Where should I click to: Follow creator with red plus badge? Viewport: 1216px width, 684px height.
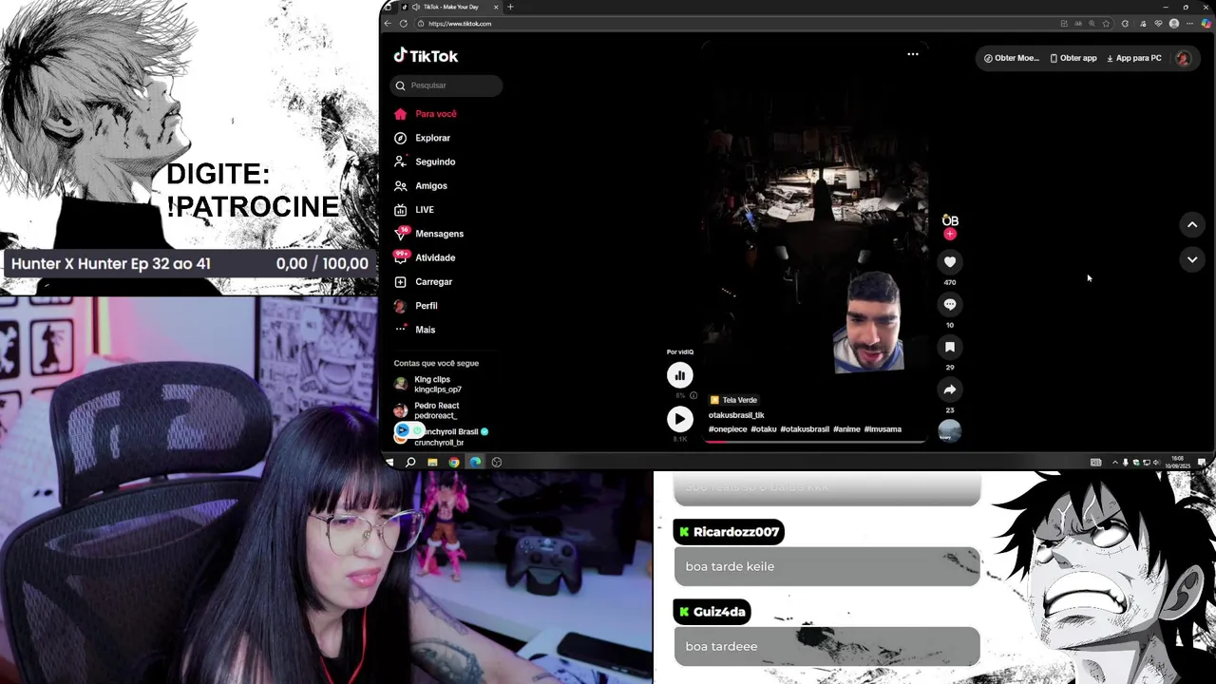[x=950, y=234]
